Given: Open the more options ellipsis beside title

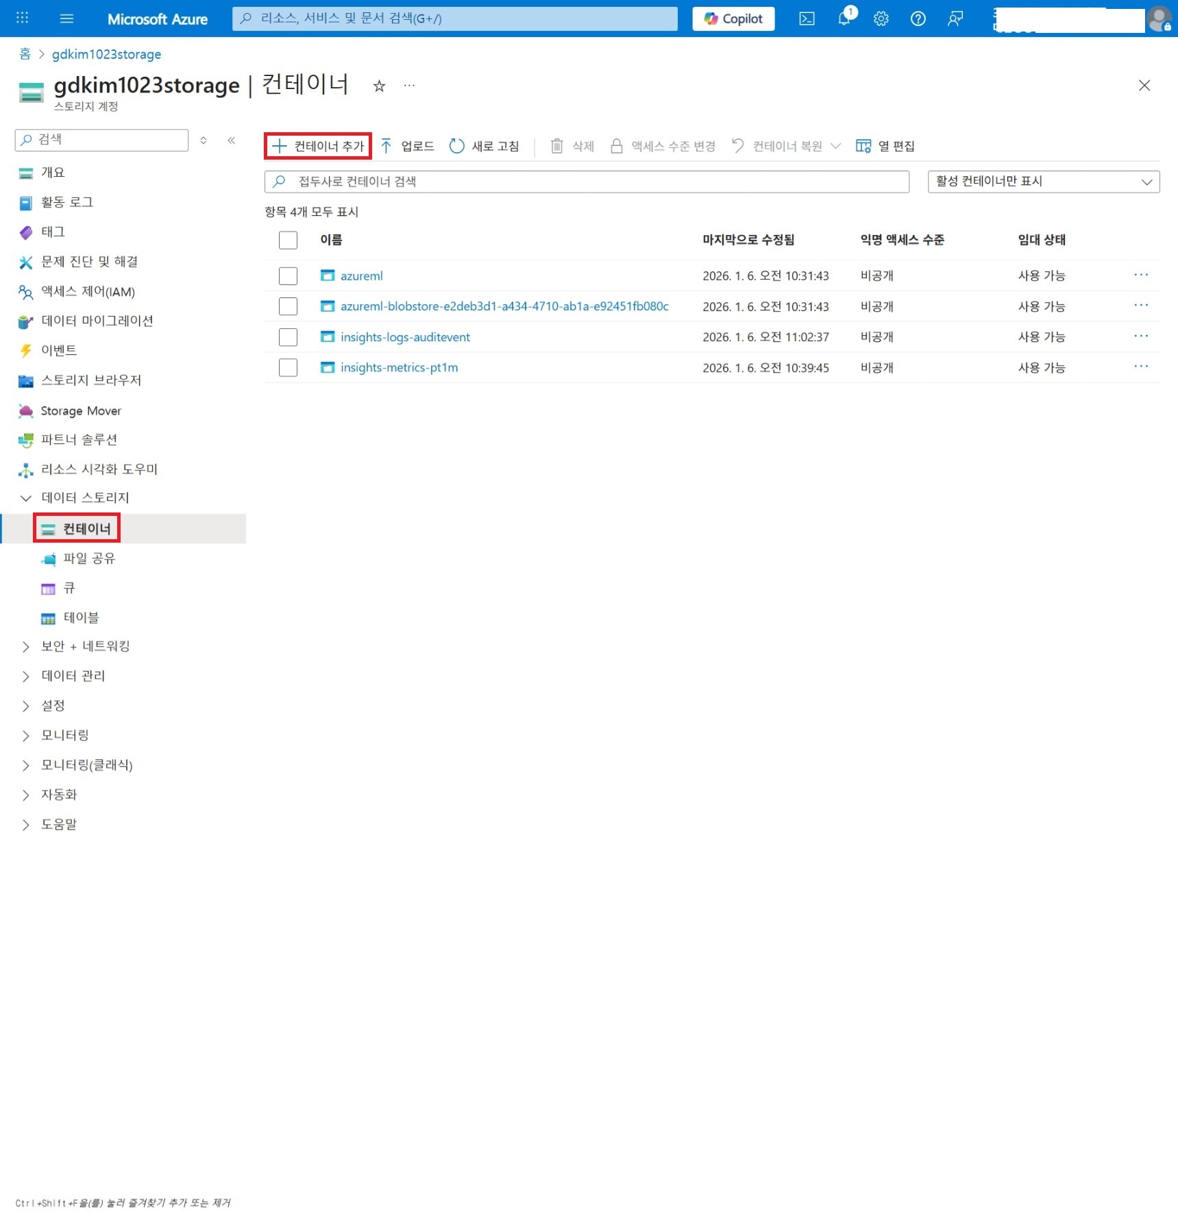Looking at the screenshot, I should point(409,86).
